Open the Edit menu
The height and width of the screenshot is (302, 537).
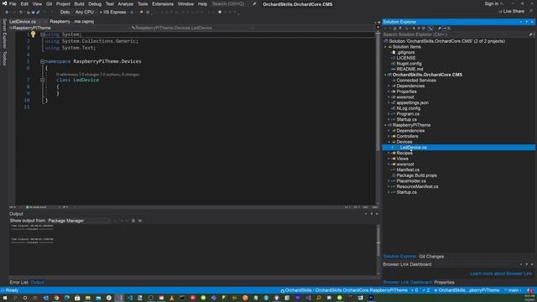[x=24, y=4]
